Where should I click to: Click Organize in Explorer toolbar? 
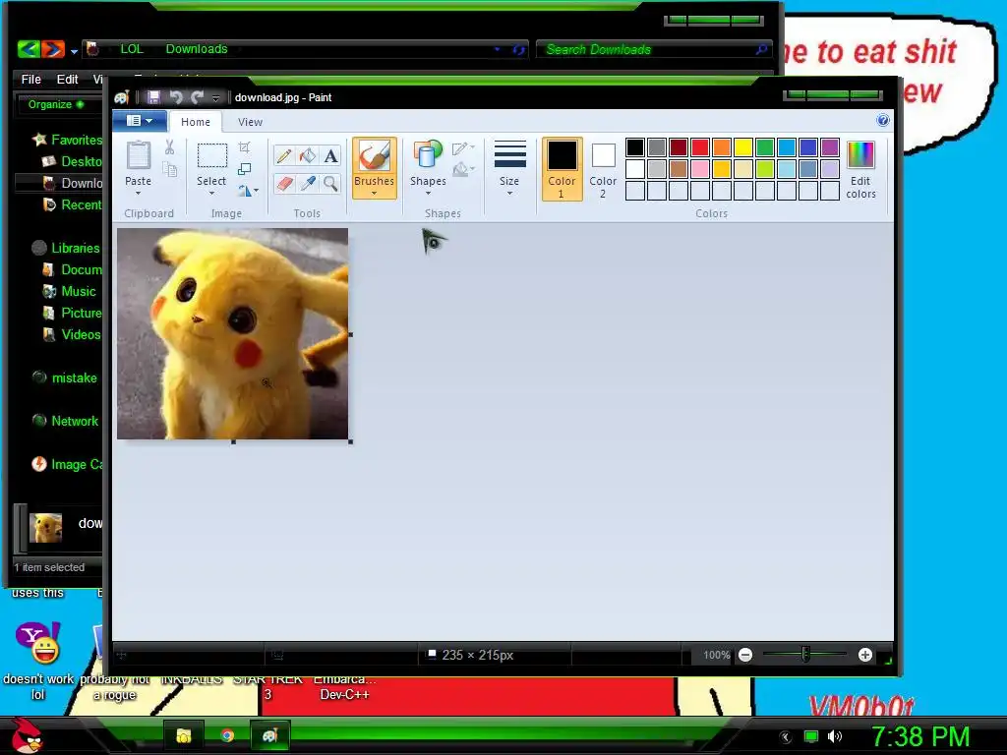[x=55, y=104]
